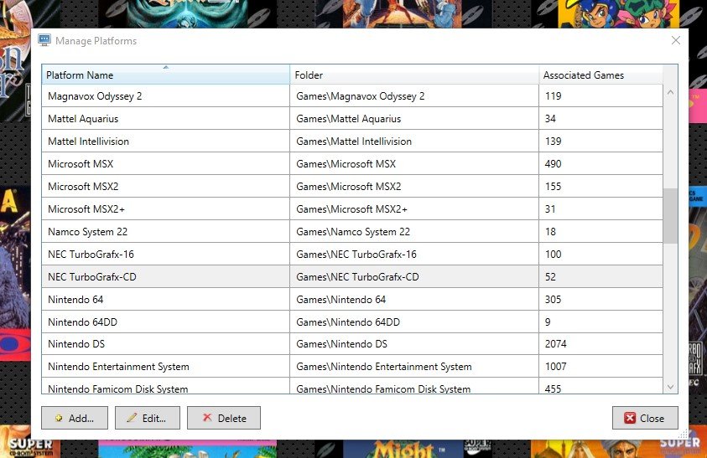Delete the selected platform

pyautogui.click(x=224, y=418)
